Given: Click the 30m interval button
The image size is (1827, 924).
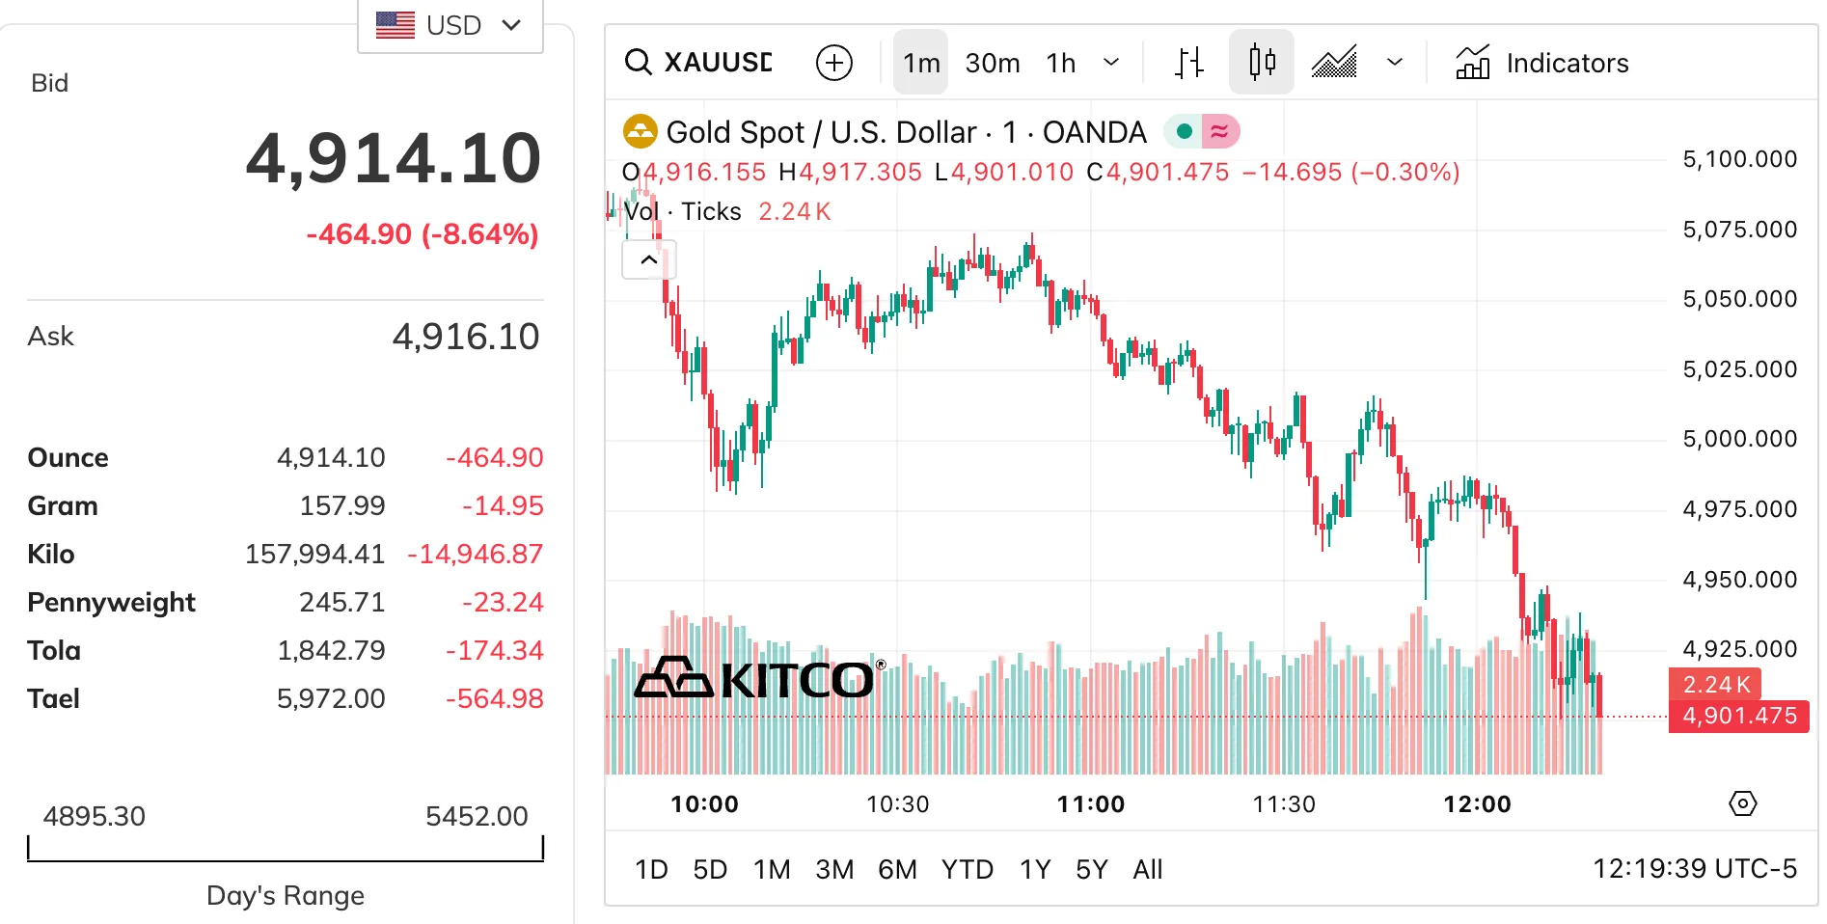Looking at the screenshot, I should pyautogui.click(x=993, y=63).
